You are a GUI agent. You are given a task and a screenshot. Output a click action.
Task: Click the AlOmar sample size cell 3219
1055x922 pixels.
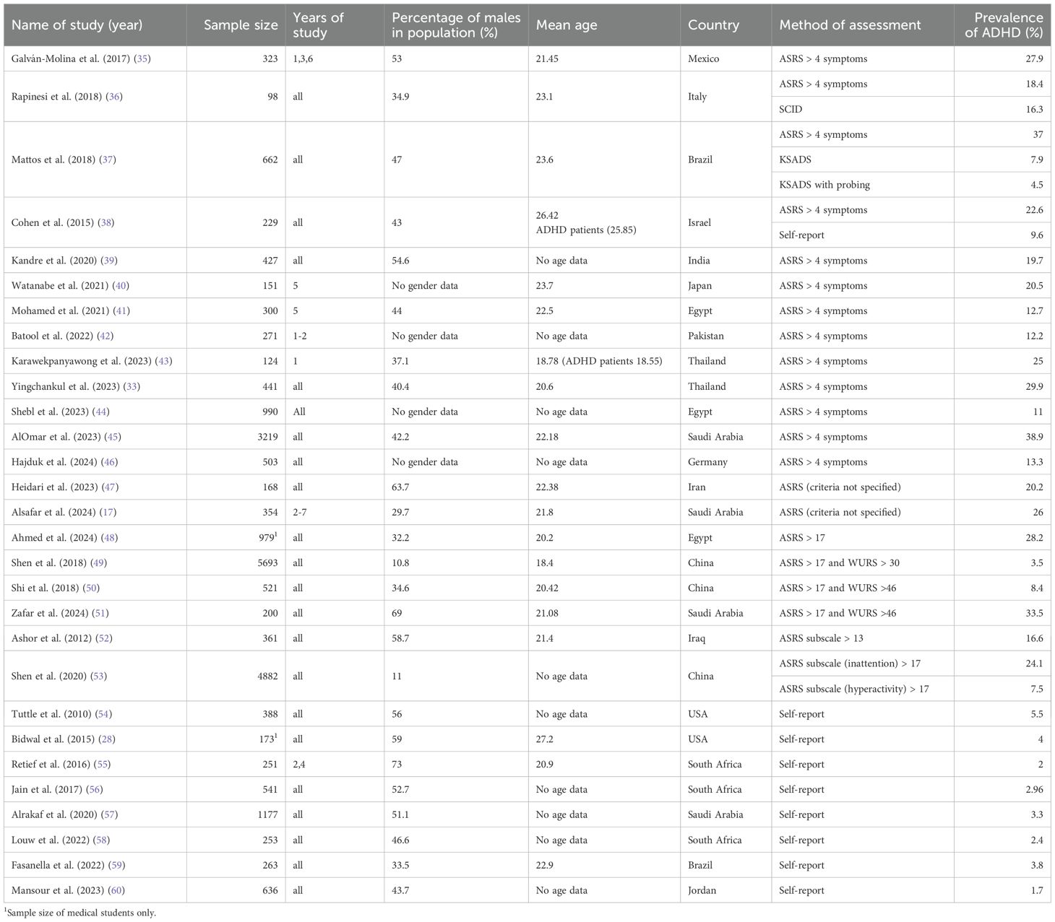[264, 437]
